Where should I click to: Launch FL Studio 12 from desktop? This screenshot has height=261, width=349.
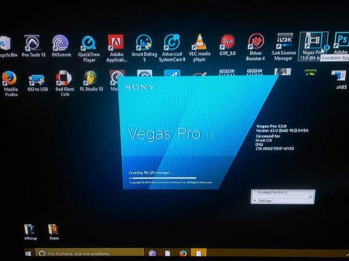coord(91,81)
